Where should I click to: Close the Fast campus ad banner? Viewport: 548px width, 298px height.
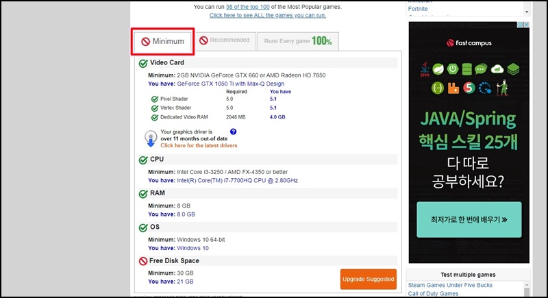[x=526, y=25]
